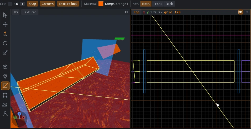Maximize the 3D viewport with square icon
Viewport: 251px width, 129px height.
(126, 12)
